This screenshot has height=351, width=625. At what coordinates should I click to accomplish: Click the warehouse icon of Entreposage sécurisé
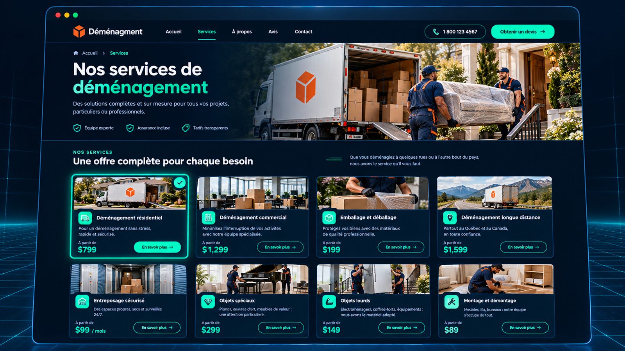[x=82, y=301]
